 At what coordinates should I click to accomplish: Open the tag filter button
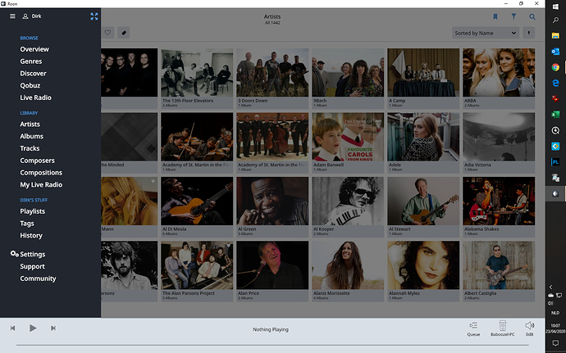(x=123, y=33)
